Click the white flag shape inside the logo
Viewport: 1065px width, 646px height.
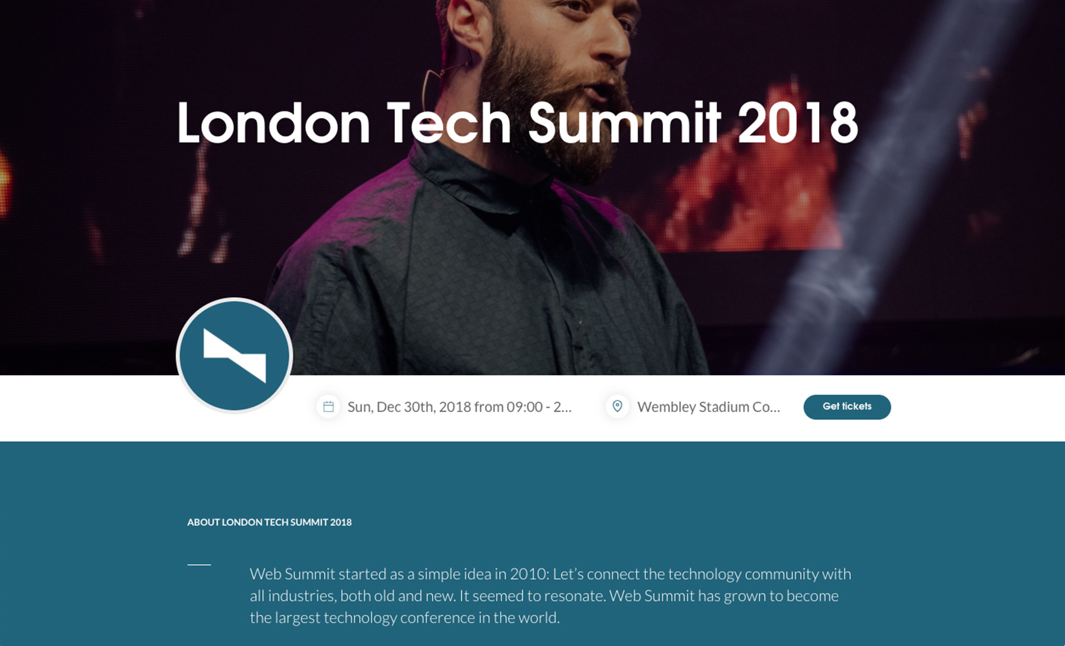click(235, 355)
